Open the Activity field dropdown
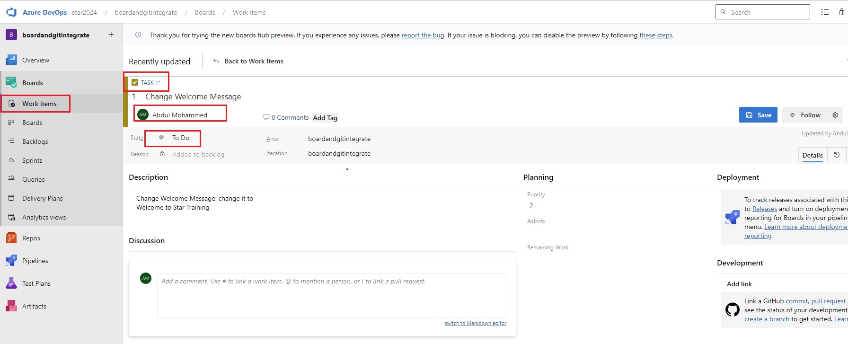Screen dimensions: 848x344 (x=615, y=232)
